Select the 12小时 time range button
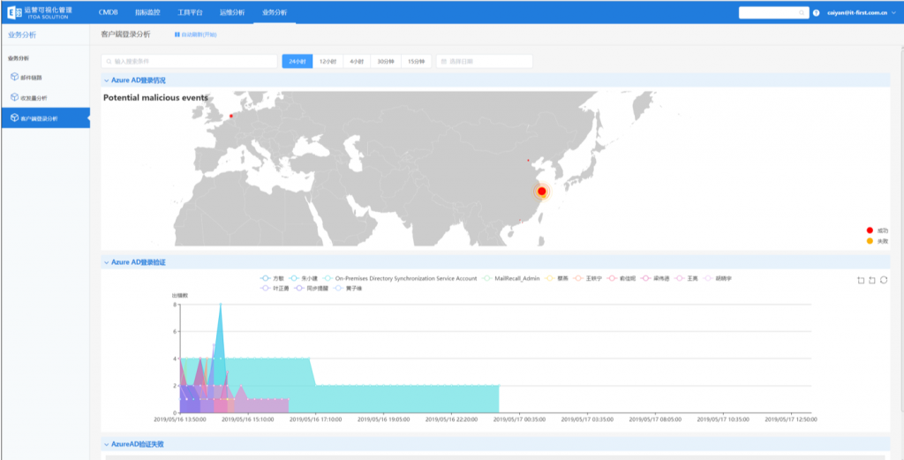Image resolution: width=904 pixels, height=460 pixels. tap(328, 61)
